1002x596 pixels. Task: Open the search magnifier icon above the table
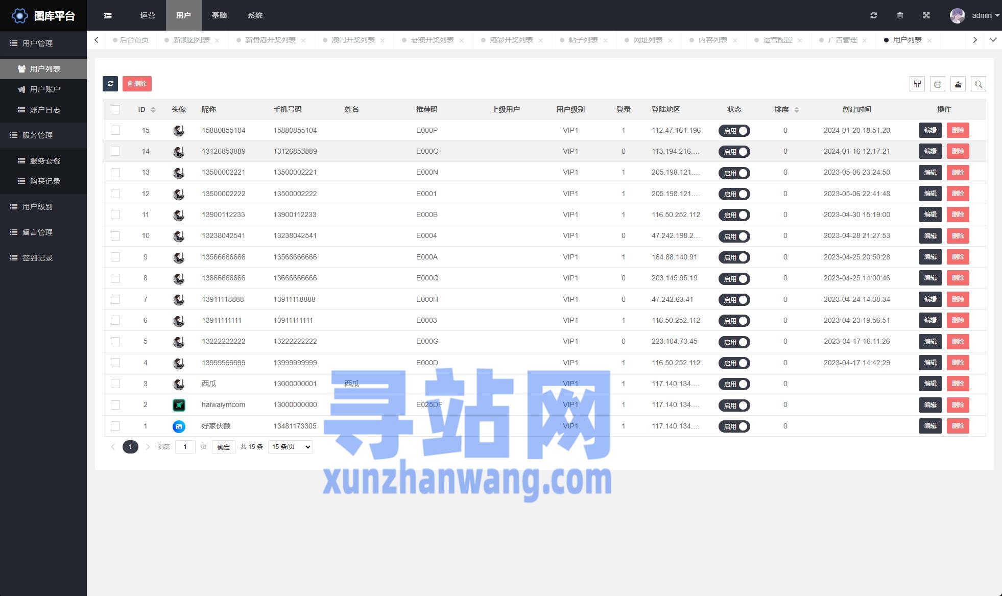[979, 84]
